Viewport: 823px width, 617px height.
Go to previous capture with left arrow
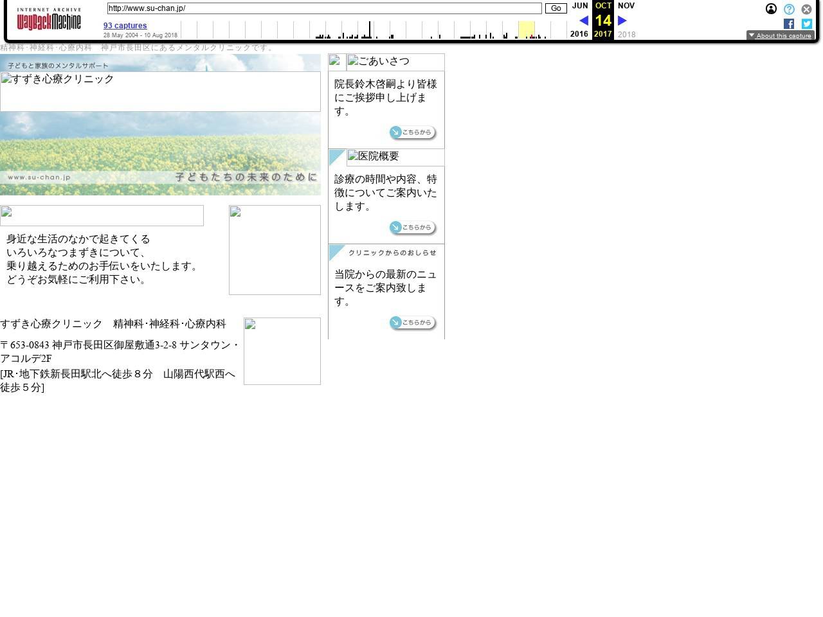click(583, 21)
